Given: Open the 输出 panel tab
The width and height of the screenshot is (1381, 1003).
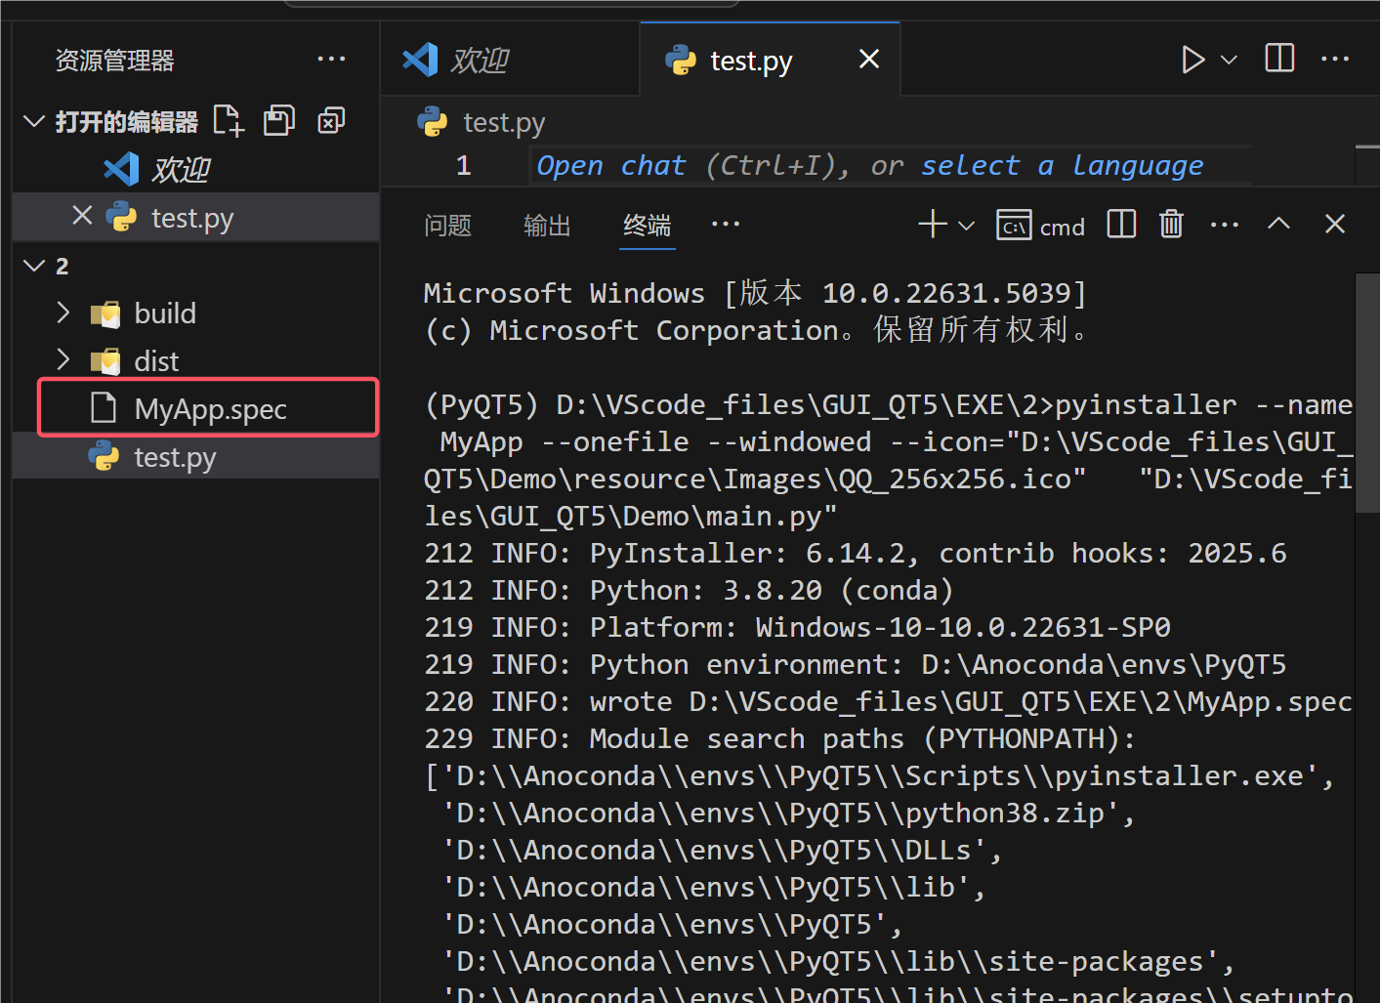Looking at the screenshot, I should click(x=546, y=226).
